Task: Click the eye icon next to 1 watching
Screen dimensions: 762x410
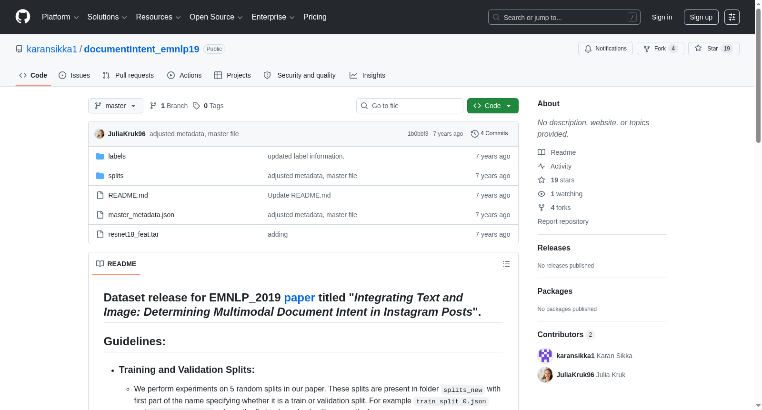Action: (541, 194)
